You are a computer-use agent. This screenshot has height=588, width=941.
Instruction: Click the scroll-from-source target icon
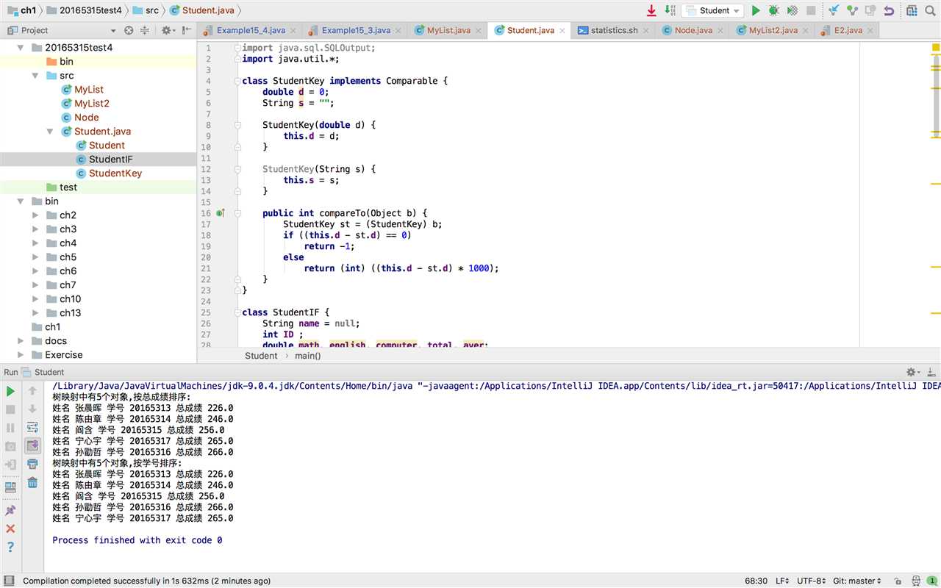tap(129, 30)
